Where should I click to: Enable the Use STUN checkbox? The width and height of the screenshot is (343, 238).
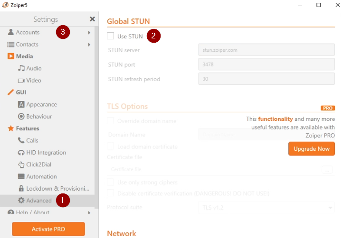coord(111,36)
